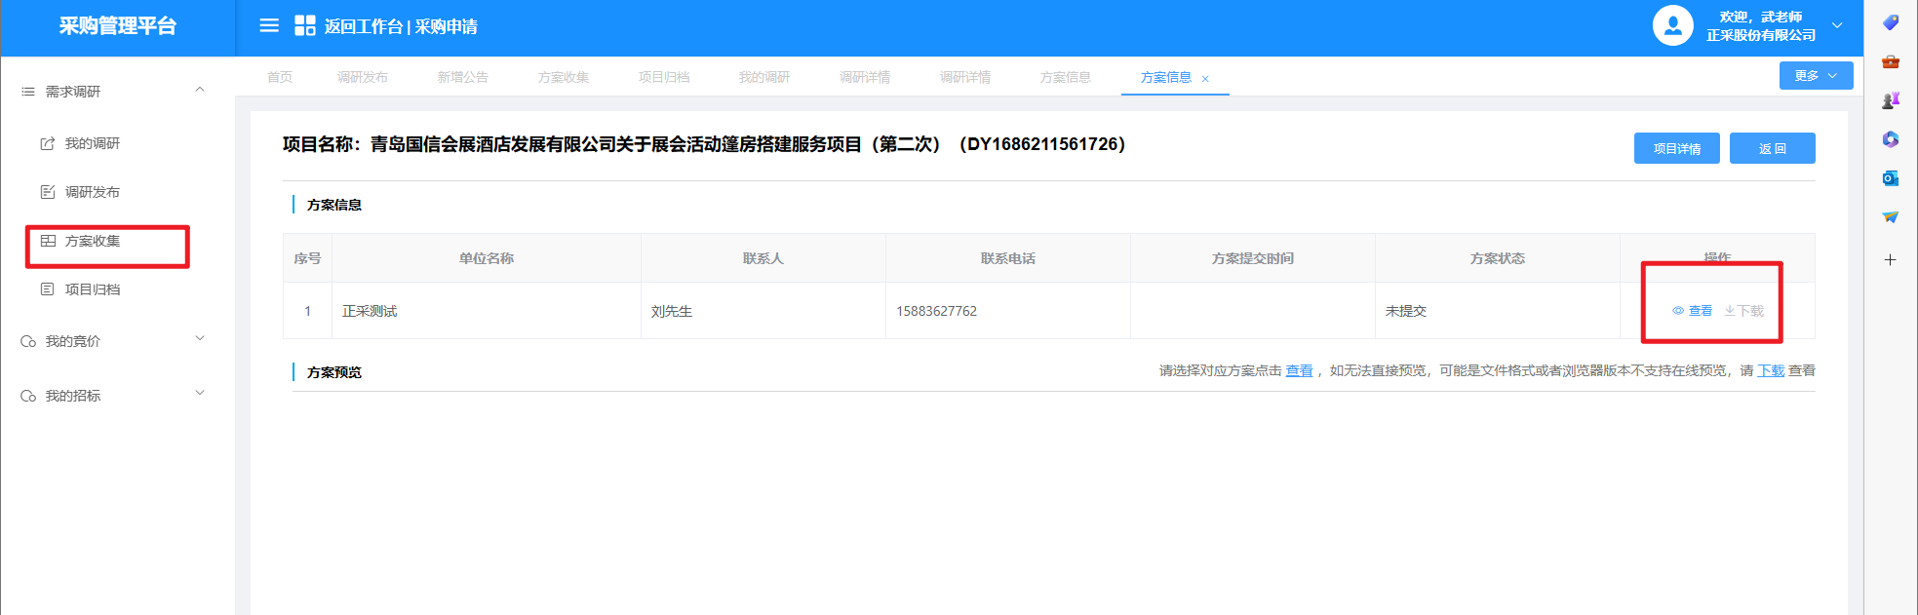Open the Outlook icon in browser sidebar
1918x615 pixels.
pyautogui.click(x=1891, y=177)
